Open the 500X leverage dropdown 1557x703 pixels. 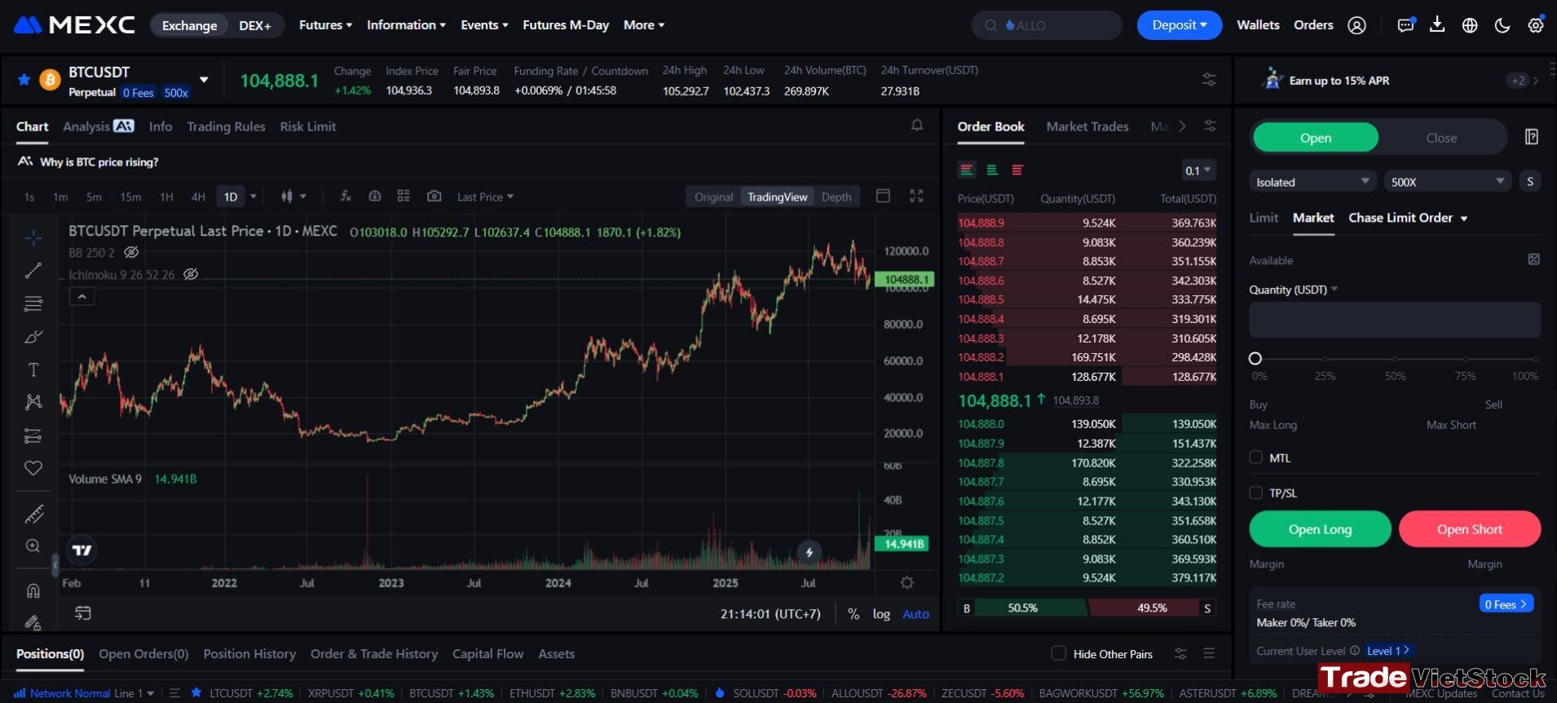[1448, 181]
